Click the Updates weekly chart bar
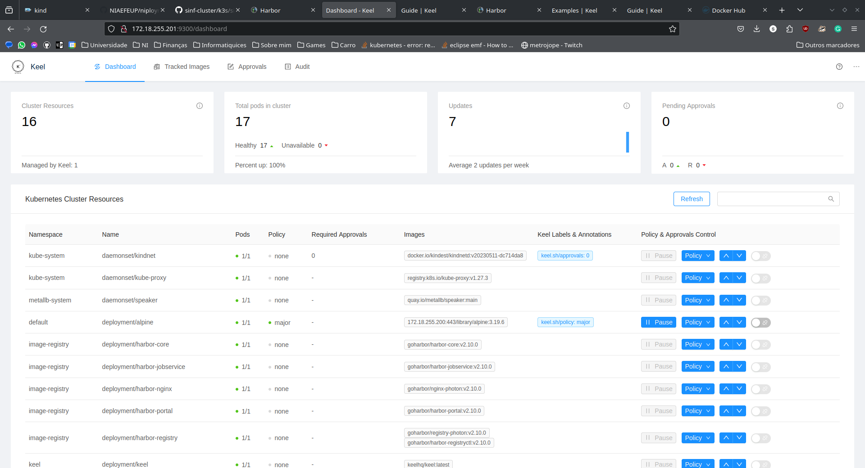This screenshot has width=865, height=468. click(628, 142)
